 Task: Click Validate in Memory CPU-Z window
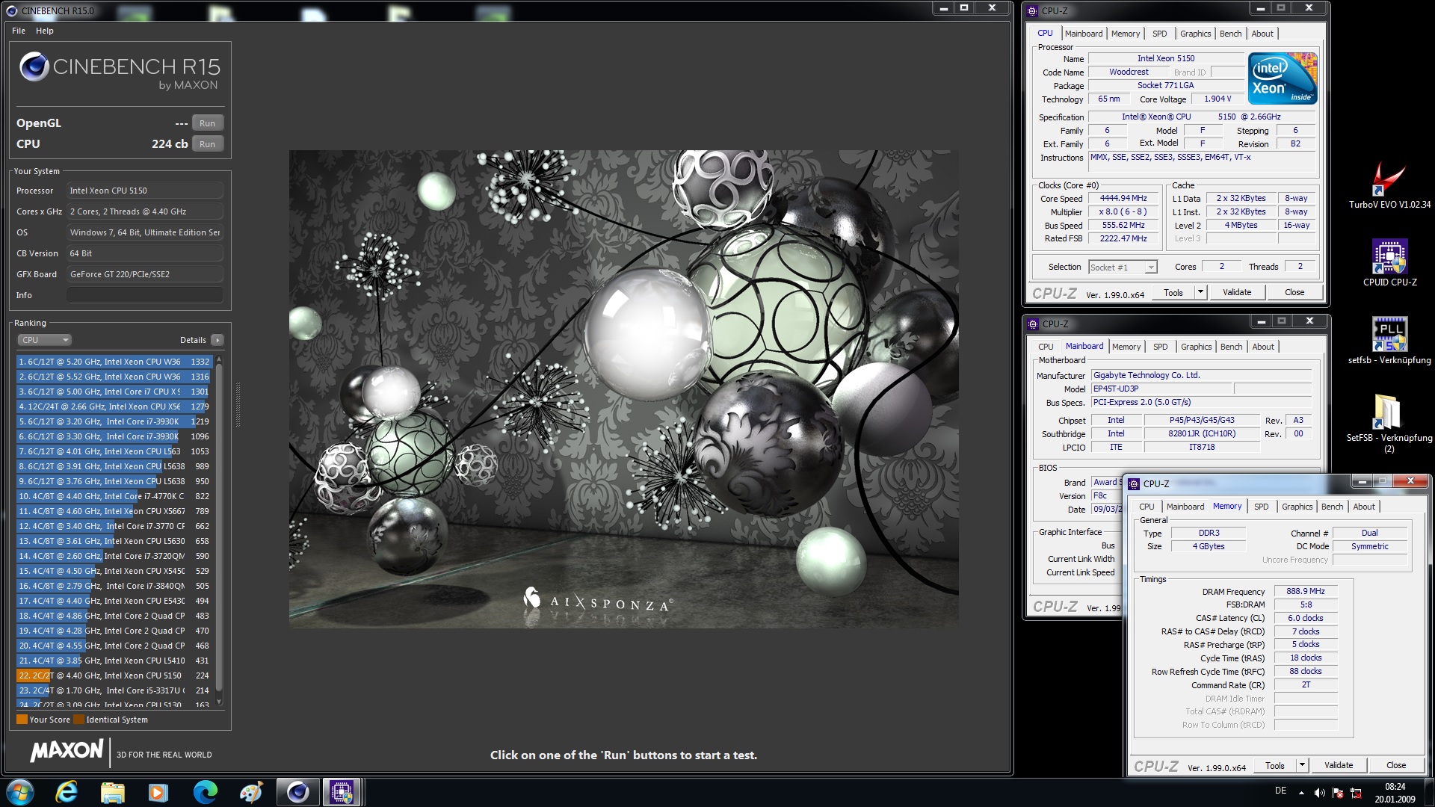[x=1339, y=765]
